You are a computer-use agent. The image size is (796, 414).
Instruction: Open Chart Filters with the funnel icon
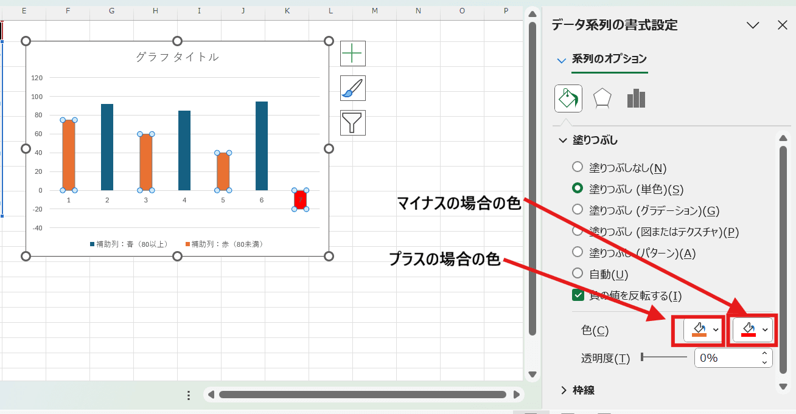(x=352, y=122)
